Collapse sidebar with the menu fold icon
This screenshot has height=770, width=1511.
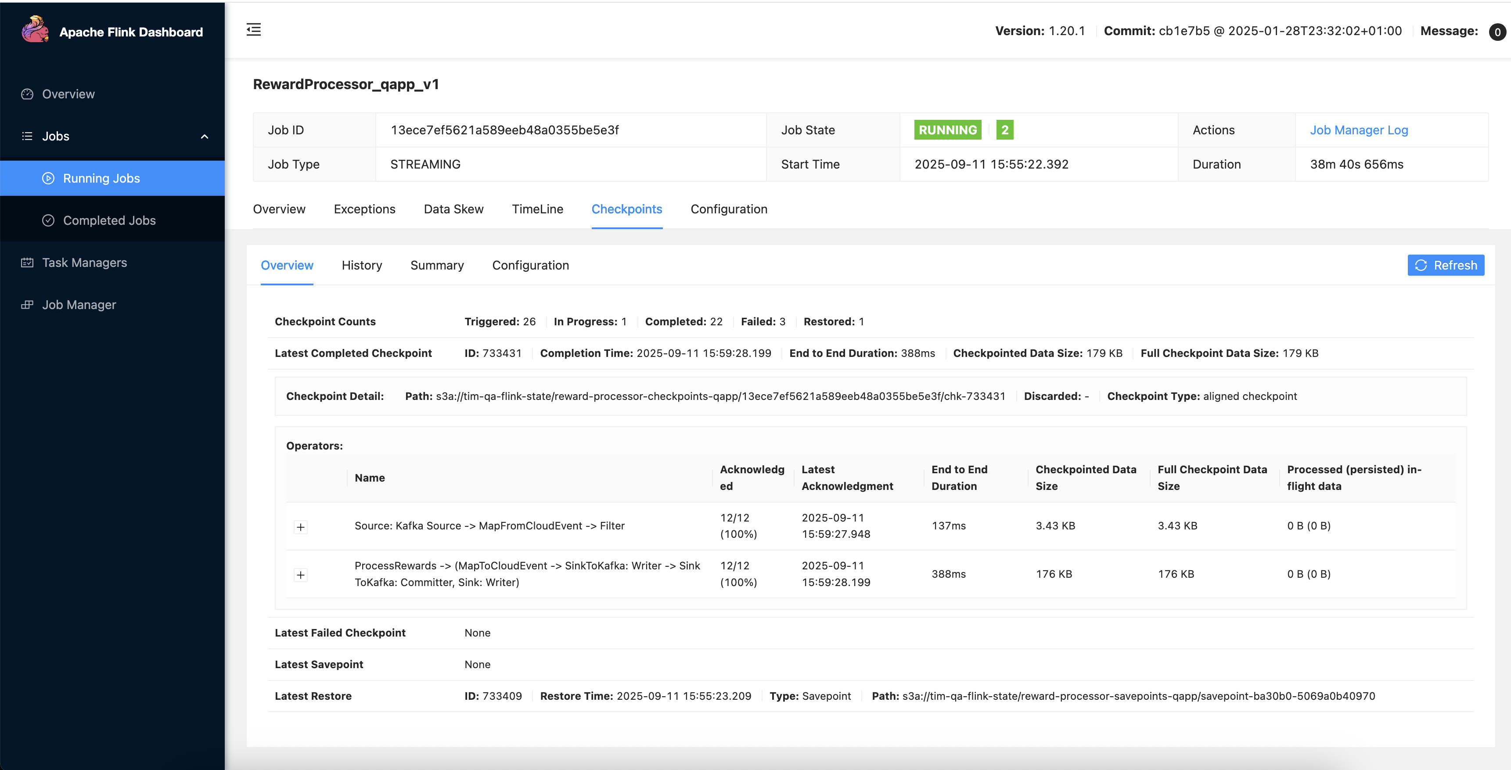[x=253, y=30]
